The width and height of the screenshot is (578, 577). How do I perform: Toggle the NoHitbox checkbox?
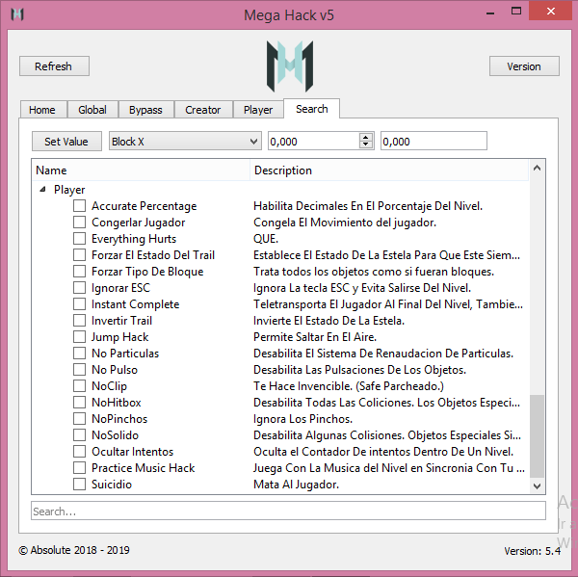pyautogui.click(x=79, y=403)
